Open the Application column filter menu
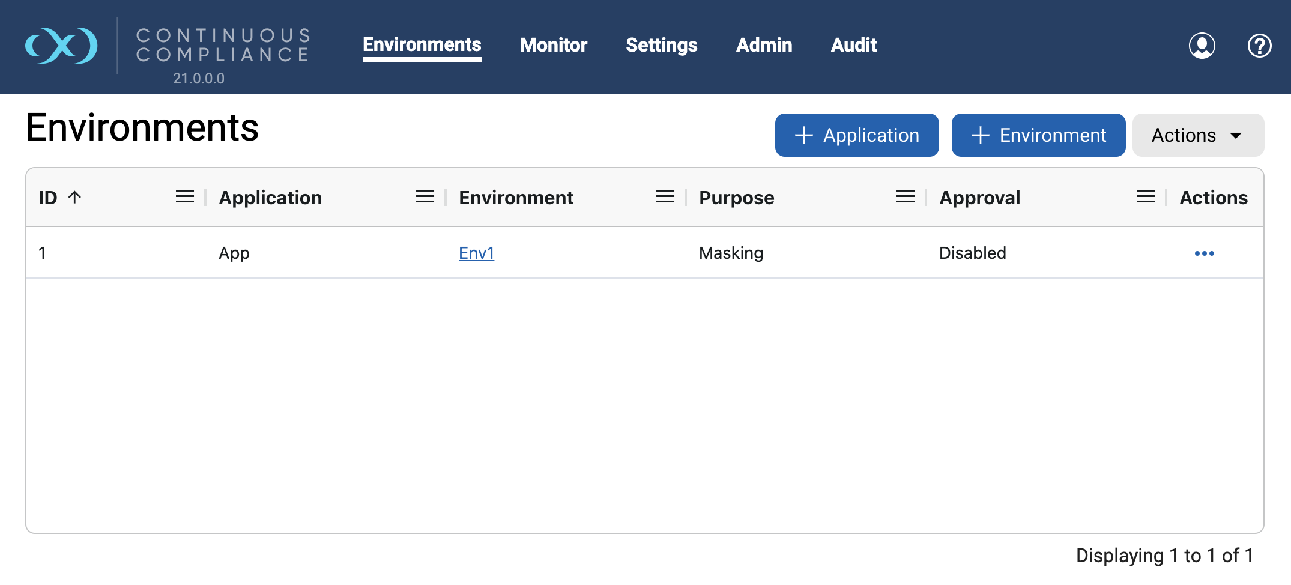 click(425, 196)
